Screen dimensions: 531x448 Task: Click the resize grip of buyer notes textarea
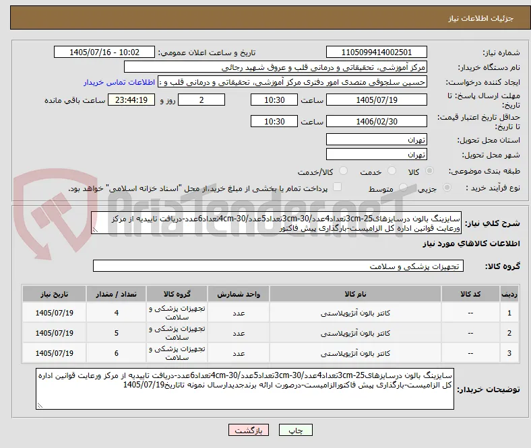coord(40,406)
